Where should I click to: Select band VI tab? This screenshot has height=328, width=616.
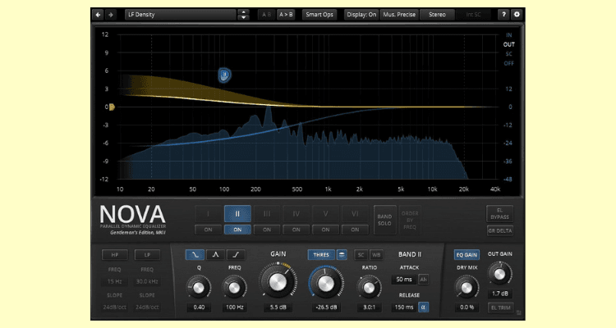click(x=355, y=214)
